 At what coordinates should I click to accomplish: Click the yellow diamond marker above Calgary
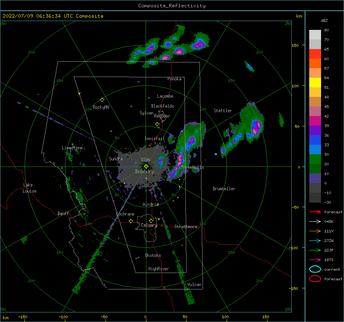tap(151, 221)
